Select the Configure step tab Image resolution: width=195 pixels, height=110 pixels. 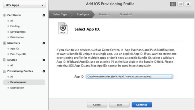83,14
